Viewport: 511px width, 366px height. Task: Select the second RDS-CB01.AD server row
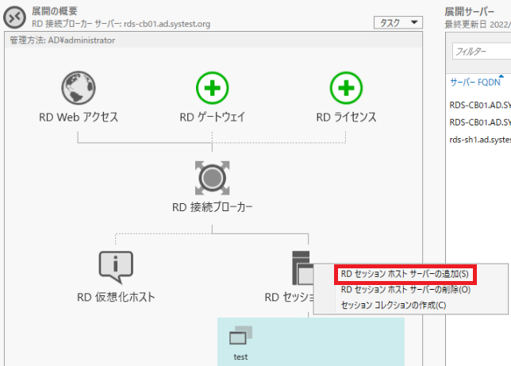480,122
